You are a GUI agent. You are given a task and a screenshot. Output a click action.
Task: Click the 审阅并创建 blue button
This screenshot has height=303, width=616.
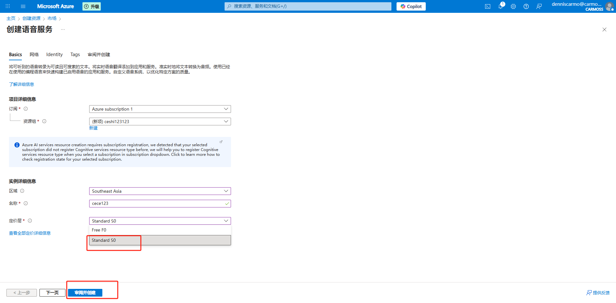(85, 293)
